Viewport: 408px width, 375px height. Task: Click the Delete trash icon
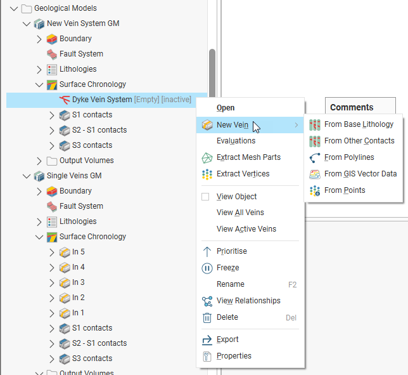pos(207,317)
